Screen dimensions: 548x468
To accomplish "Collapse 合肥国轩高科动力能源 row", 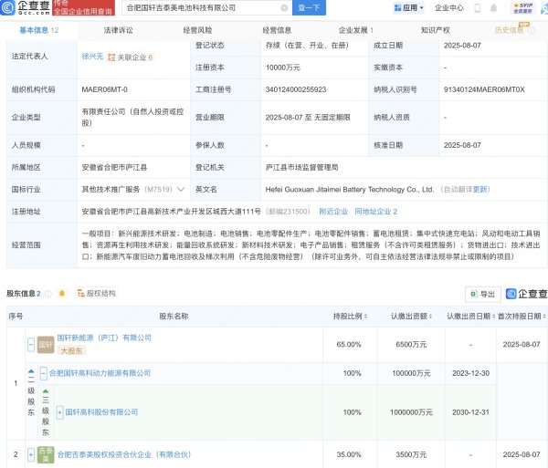I will tap(43, 373).
